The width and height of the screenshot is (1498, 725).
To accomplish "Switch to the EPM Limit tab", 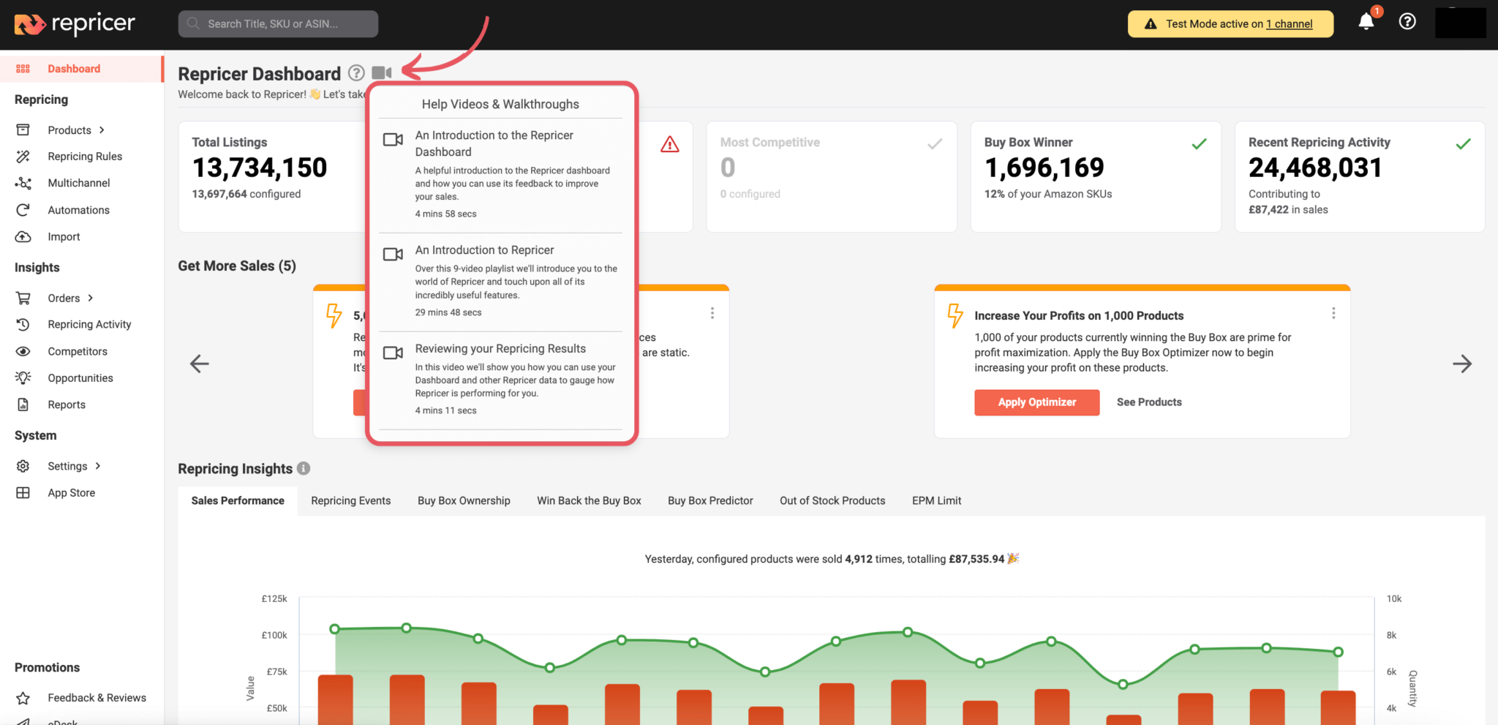I will (936, 500).
